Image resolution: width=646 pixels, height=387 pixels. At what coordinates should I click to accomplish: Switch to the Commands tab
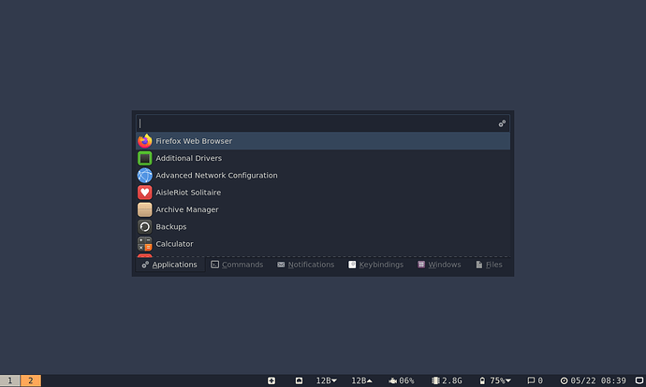(237, 265)
